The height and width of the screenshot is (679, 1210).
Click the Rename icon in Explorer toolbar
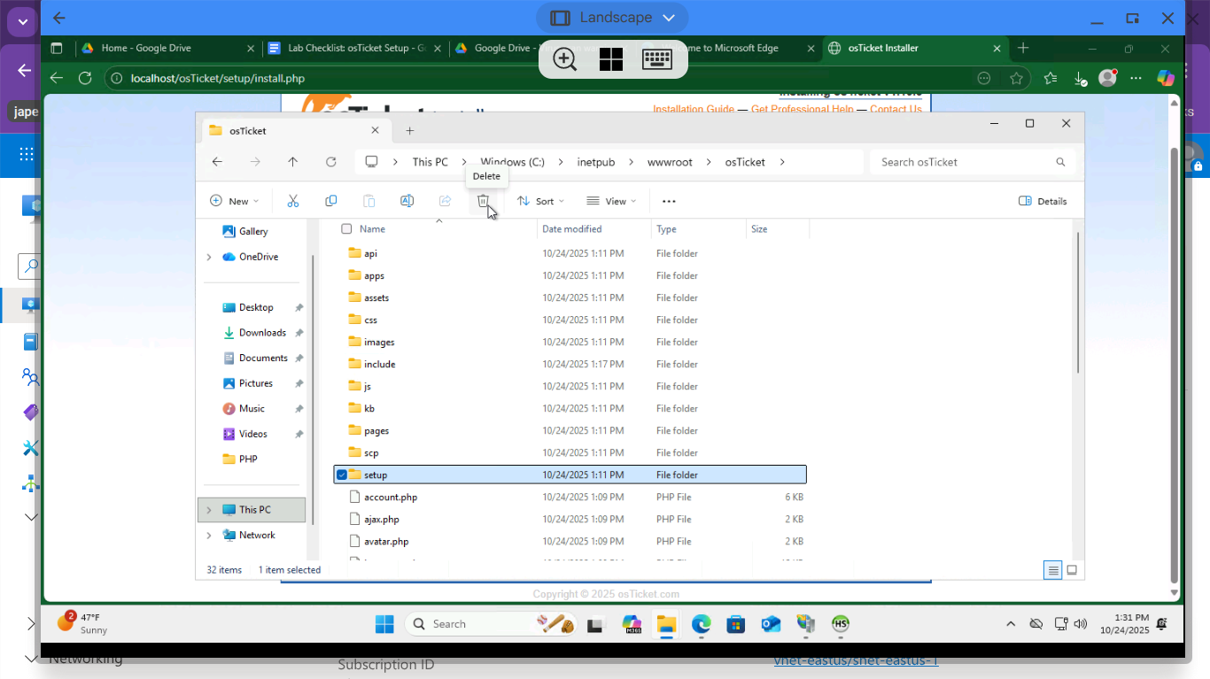point(407,201)
